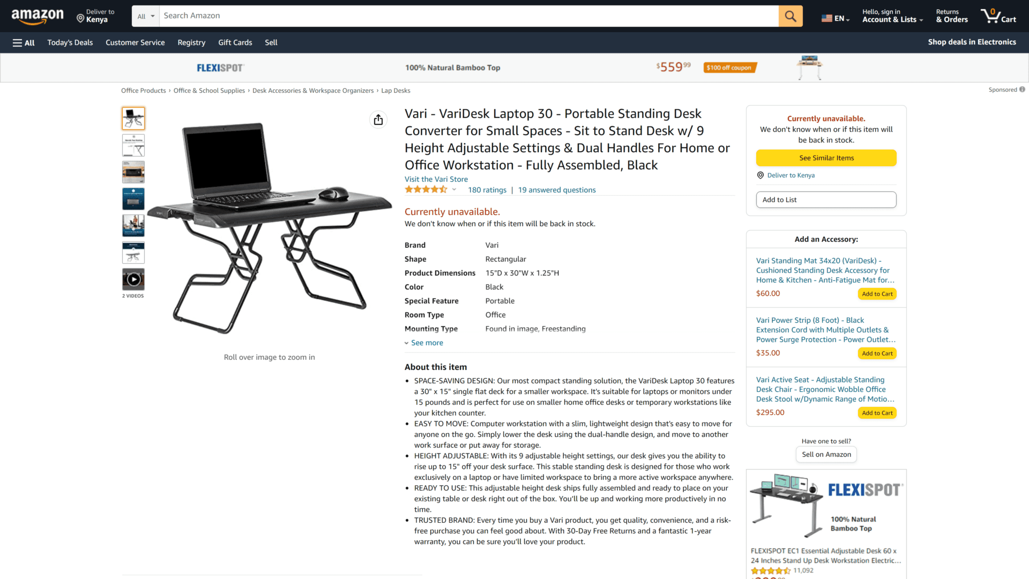Viewport: 1029px width, 579px height.
Task: Click the 'Add to List' button
Action: 826,199
